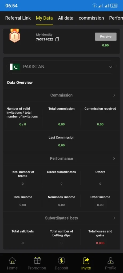Screen dimensions: 123x273
Task: Check the Wi-Fi status icon
Action: coord(95,6)
